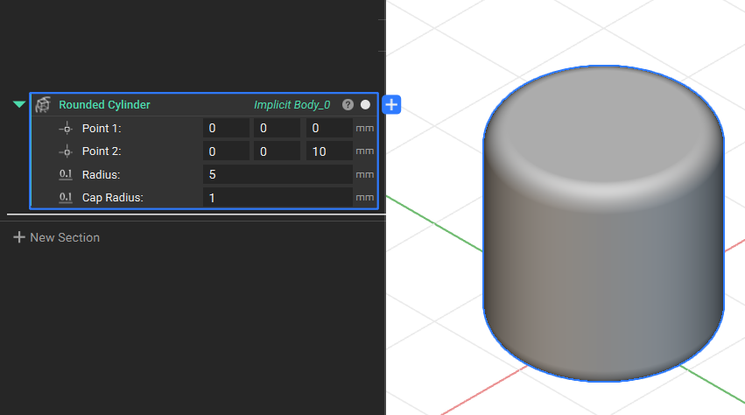This screenshot has width=745, height=415.
Task: Click the Radius scalar-type icon
Action: pos(66,174)
